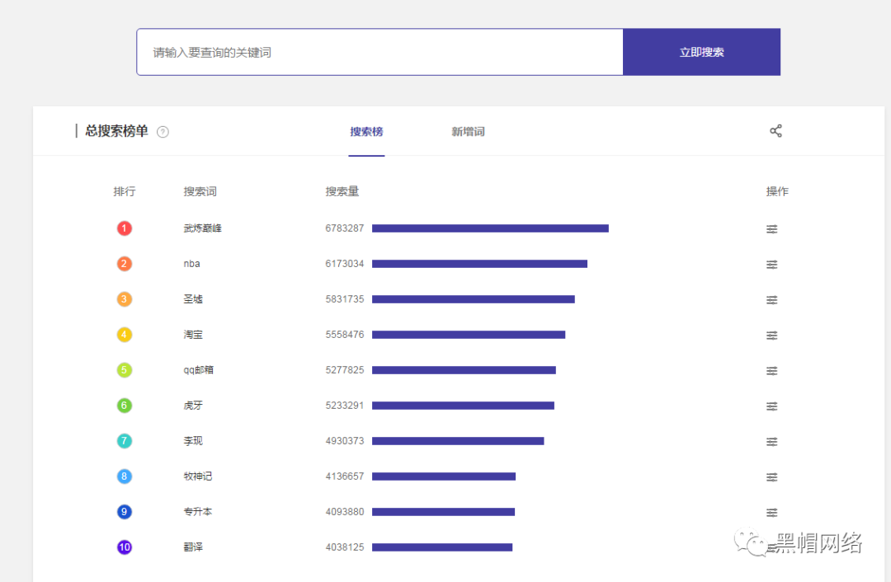891x582 pixels.
Task: Click the search volume value 5558476
Action: click(x=344, y=335)
